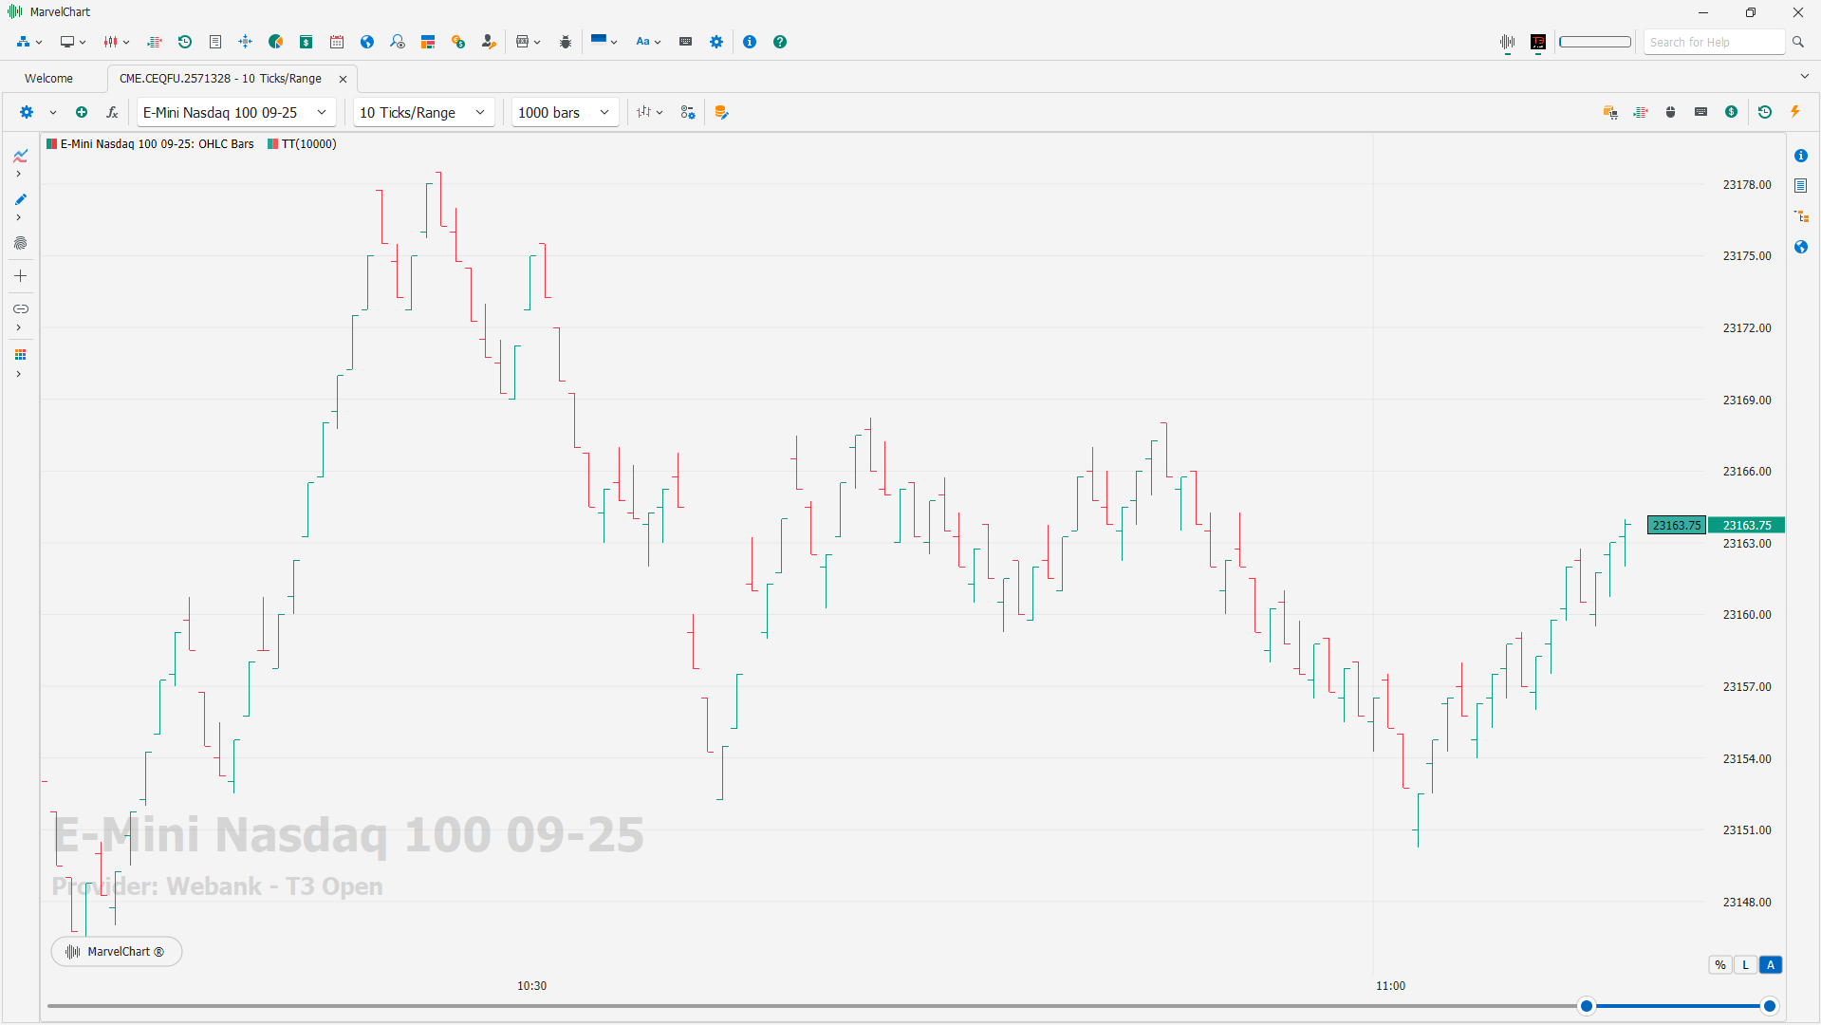Toggle the MarvelChart connection status icon

coord(1508,42)
